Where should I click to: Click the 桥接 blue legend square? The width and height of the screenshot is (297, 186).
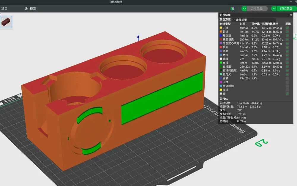click(x=221, y=55)
